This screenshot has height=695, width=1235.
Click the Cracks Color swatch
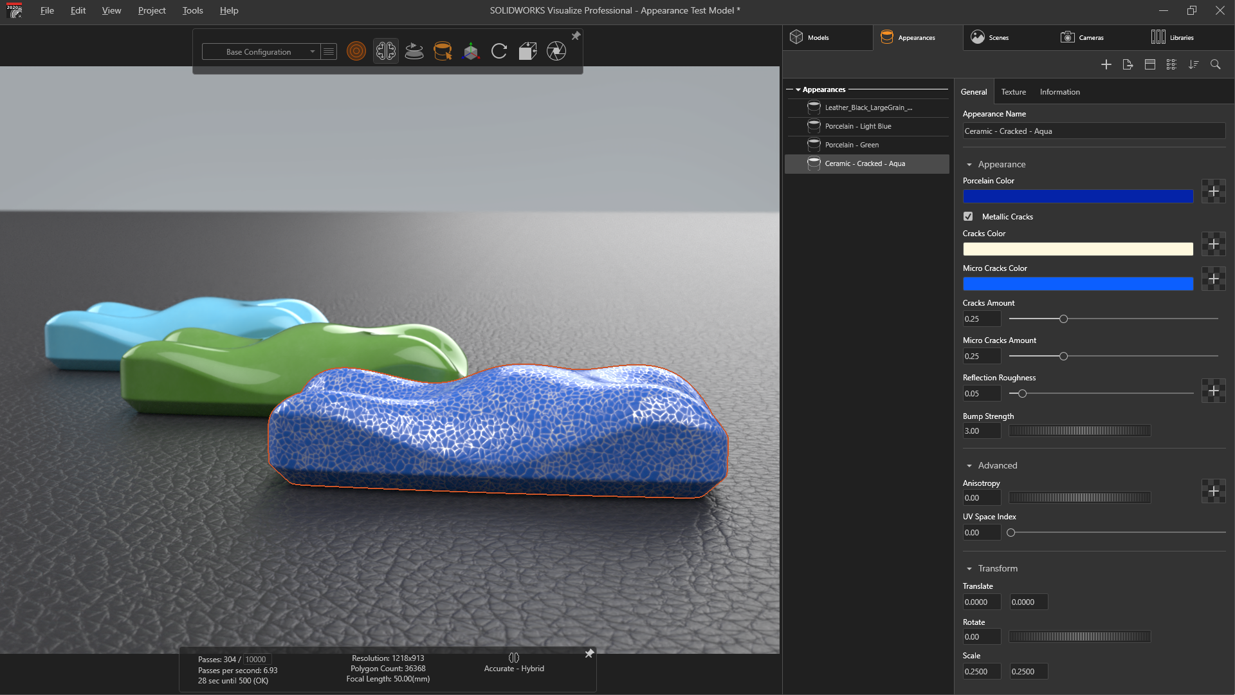tap(1077, 249)
